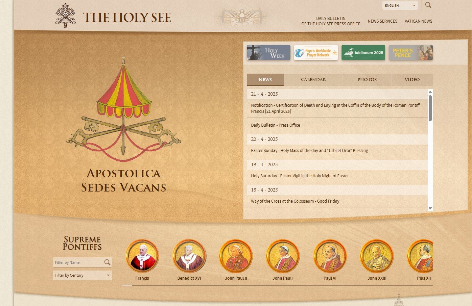Click the Sede Vacante umbrella emblem
Image resolution: width=472 pixels, height=306 pixels.
[x=123, y=108]
